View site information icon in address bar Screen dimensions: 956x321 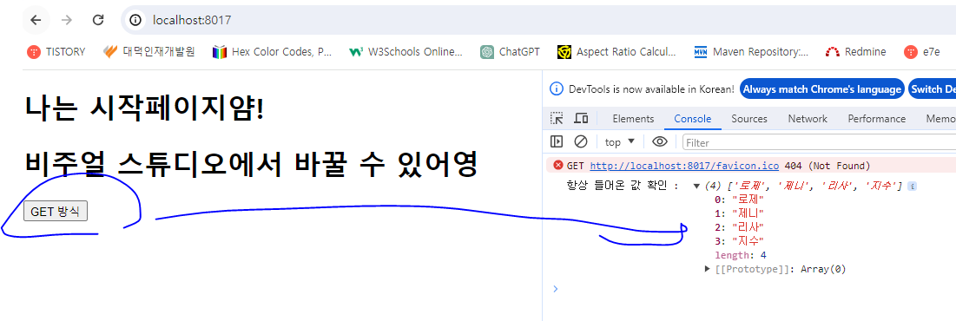(x=135, y=20)
